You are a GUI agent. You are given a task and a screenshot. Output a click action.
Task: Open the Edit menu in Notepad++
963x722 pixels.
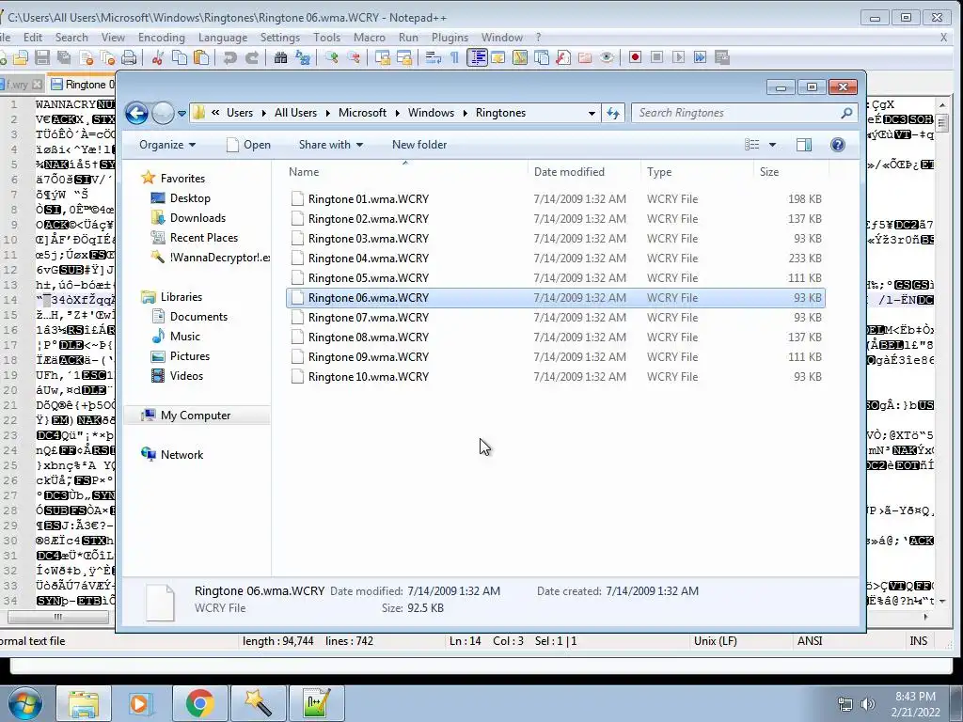(33, 38)
